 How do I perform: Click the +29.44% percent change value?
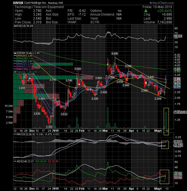(165, 11)
